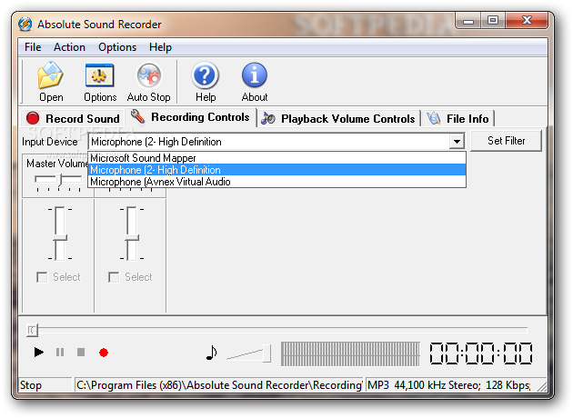Click the Help question mark icon
573x418 pixels.
coord(206,82)
